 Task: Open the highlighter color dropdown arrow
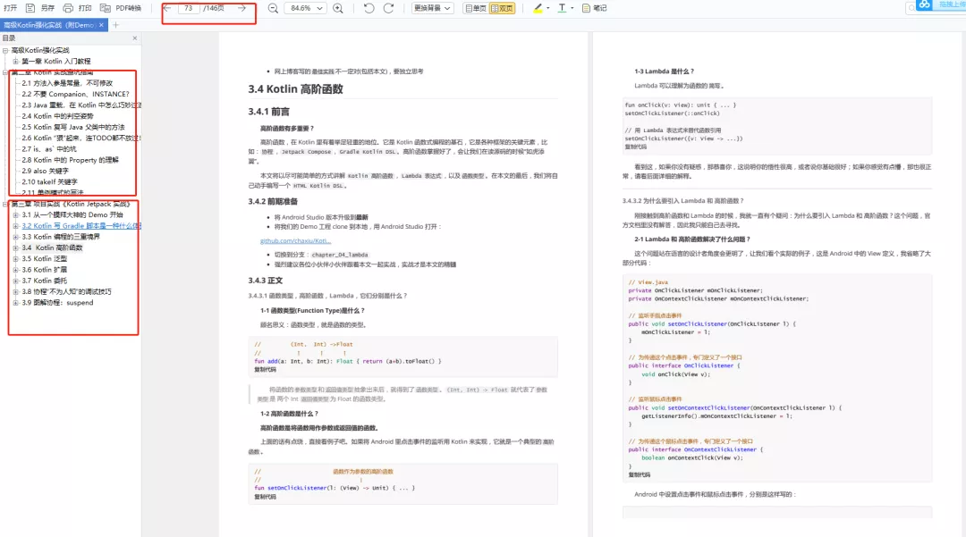548,7
